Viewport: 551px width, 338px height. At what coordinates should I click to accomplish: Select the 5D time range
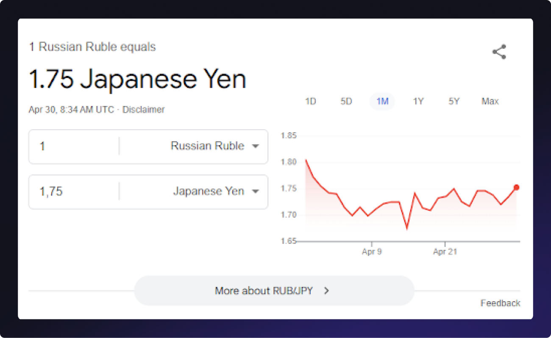346,102
